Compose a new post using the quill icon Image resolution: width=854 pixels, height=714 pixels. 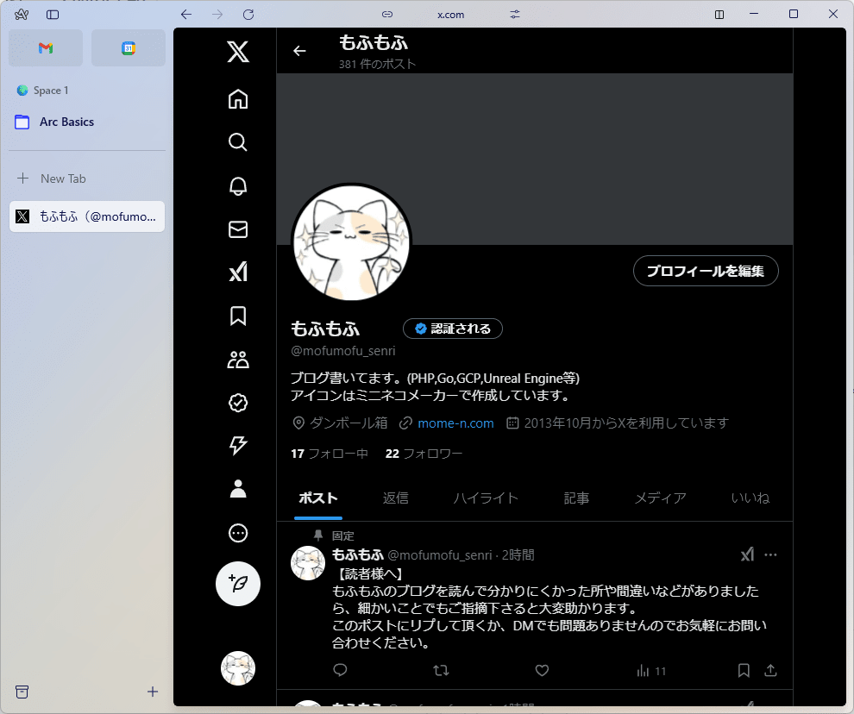click(x=237, y=584)
